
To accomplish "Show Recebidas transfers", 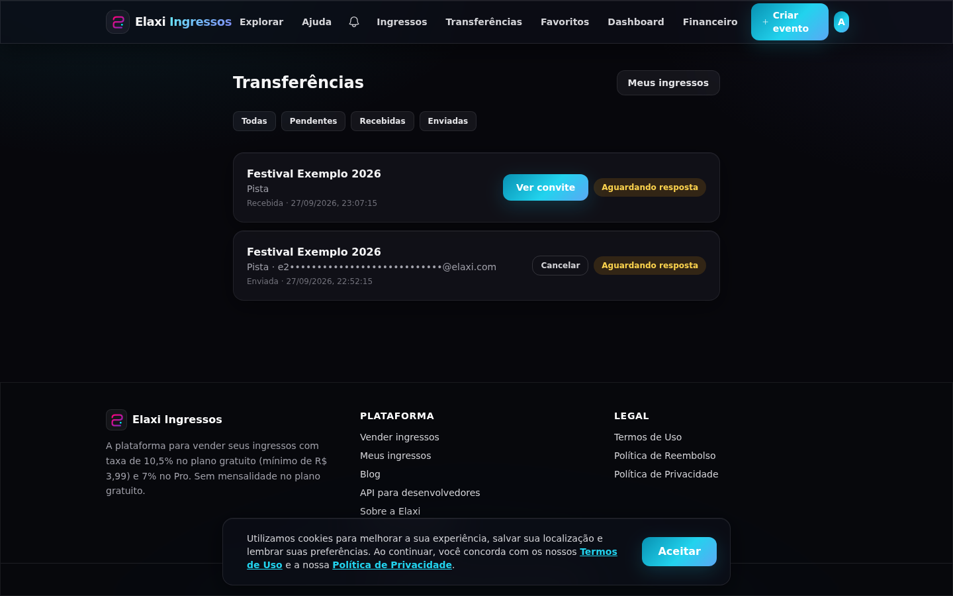I will pos(383,121).
